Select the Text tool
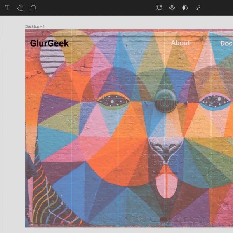Viewport: 233px width, 233px height. (x=7, y=8)
